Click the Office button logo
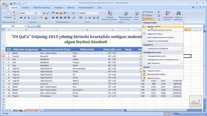 coord(5,5)
